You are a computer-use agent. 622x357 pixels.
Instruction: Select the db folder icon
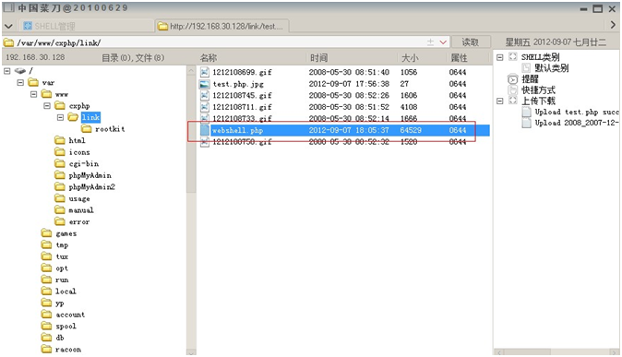point(46,338)
